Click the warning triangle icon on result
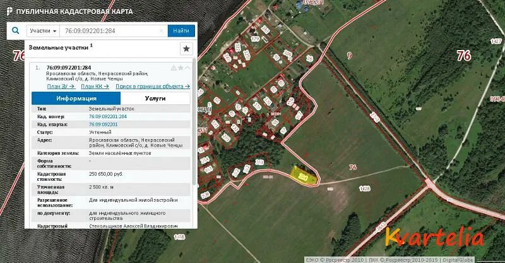 coord(174,68)
